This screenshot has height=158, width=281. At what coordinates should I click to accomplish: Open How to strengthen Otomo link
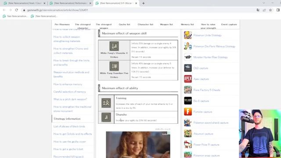pyautogui.click(x=71, y=51)
